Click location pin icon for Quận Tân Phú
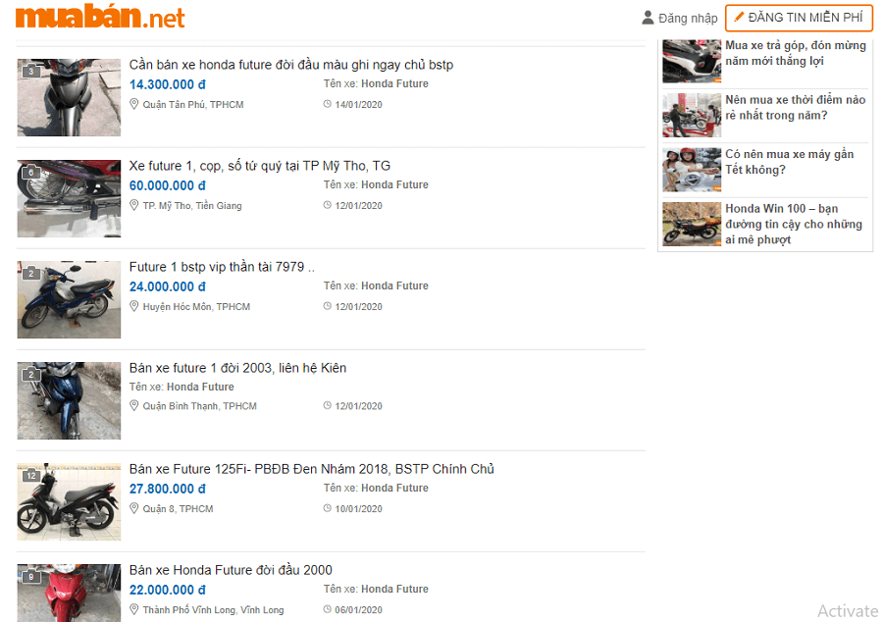Viewport: 883px width, 622px height. click(134, 104)
